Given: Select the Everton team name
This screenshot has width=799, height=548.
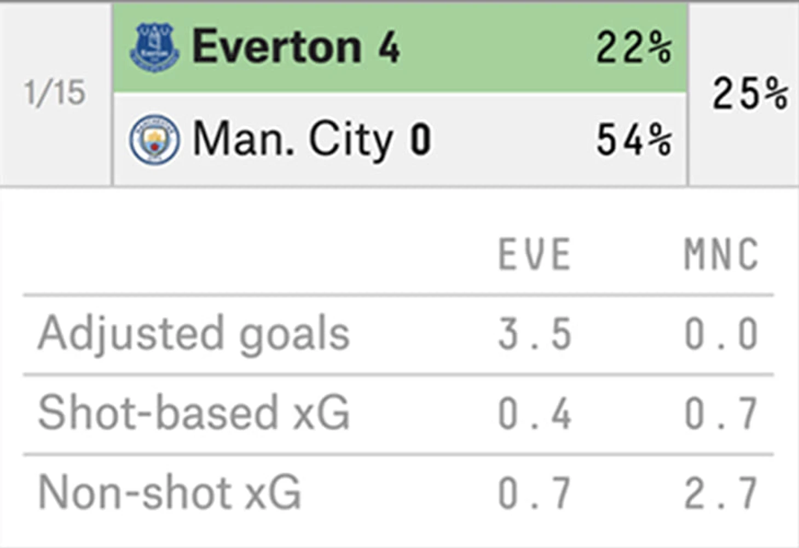Looking at the screenshot, I should click(x=277, y=47).
